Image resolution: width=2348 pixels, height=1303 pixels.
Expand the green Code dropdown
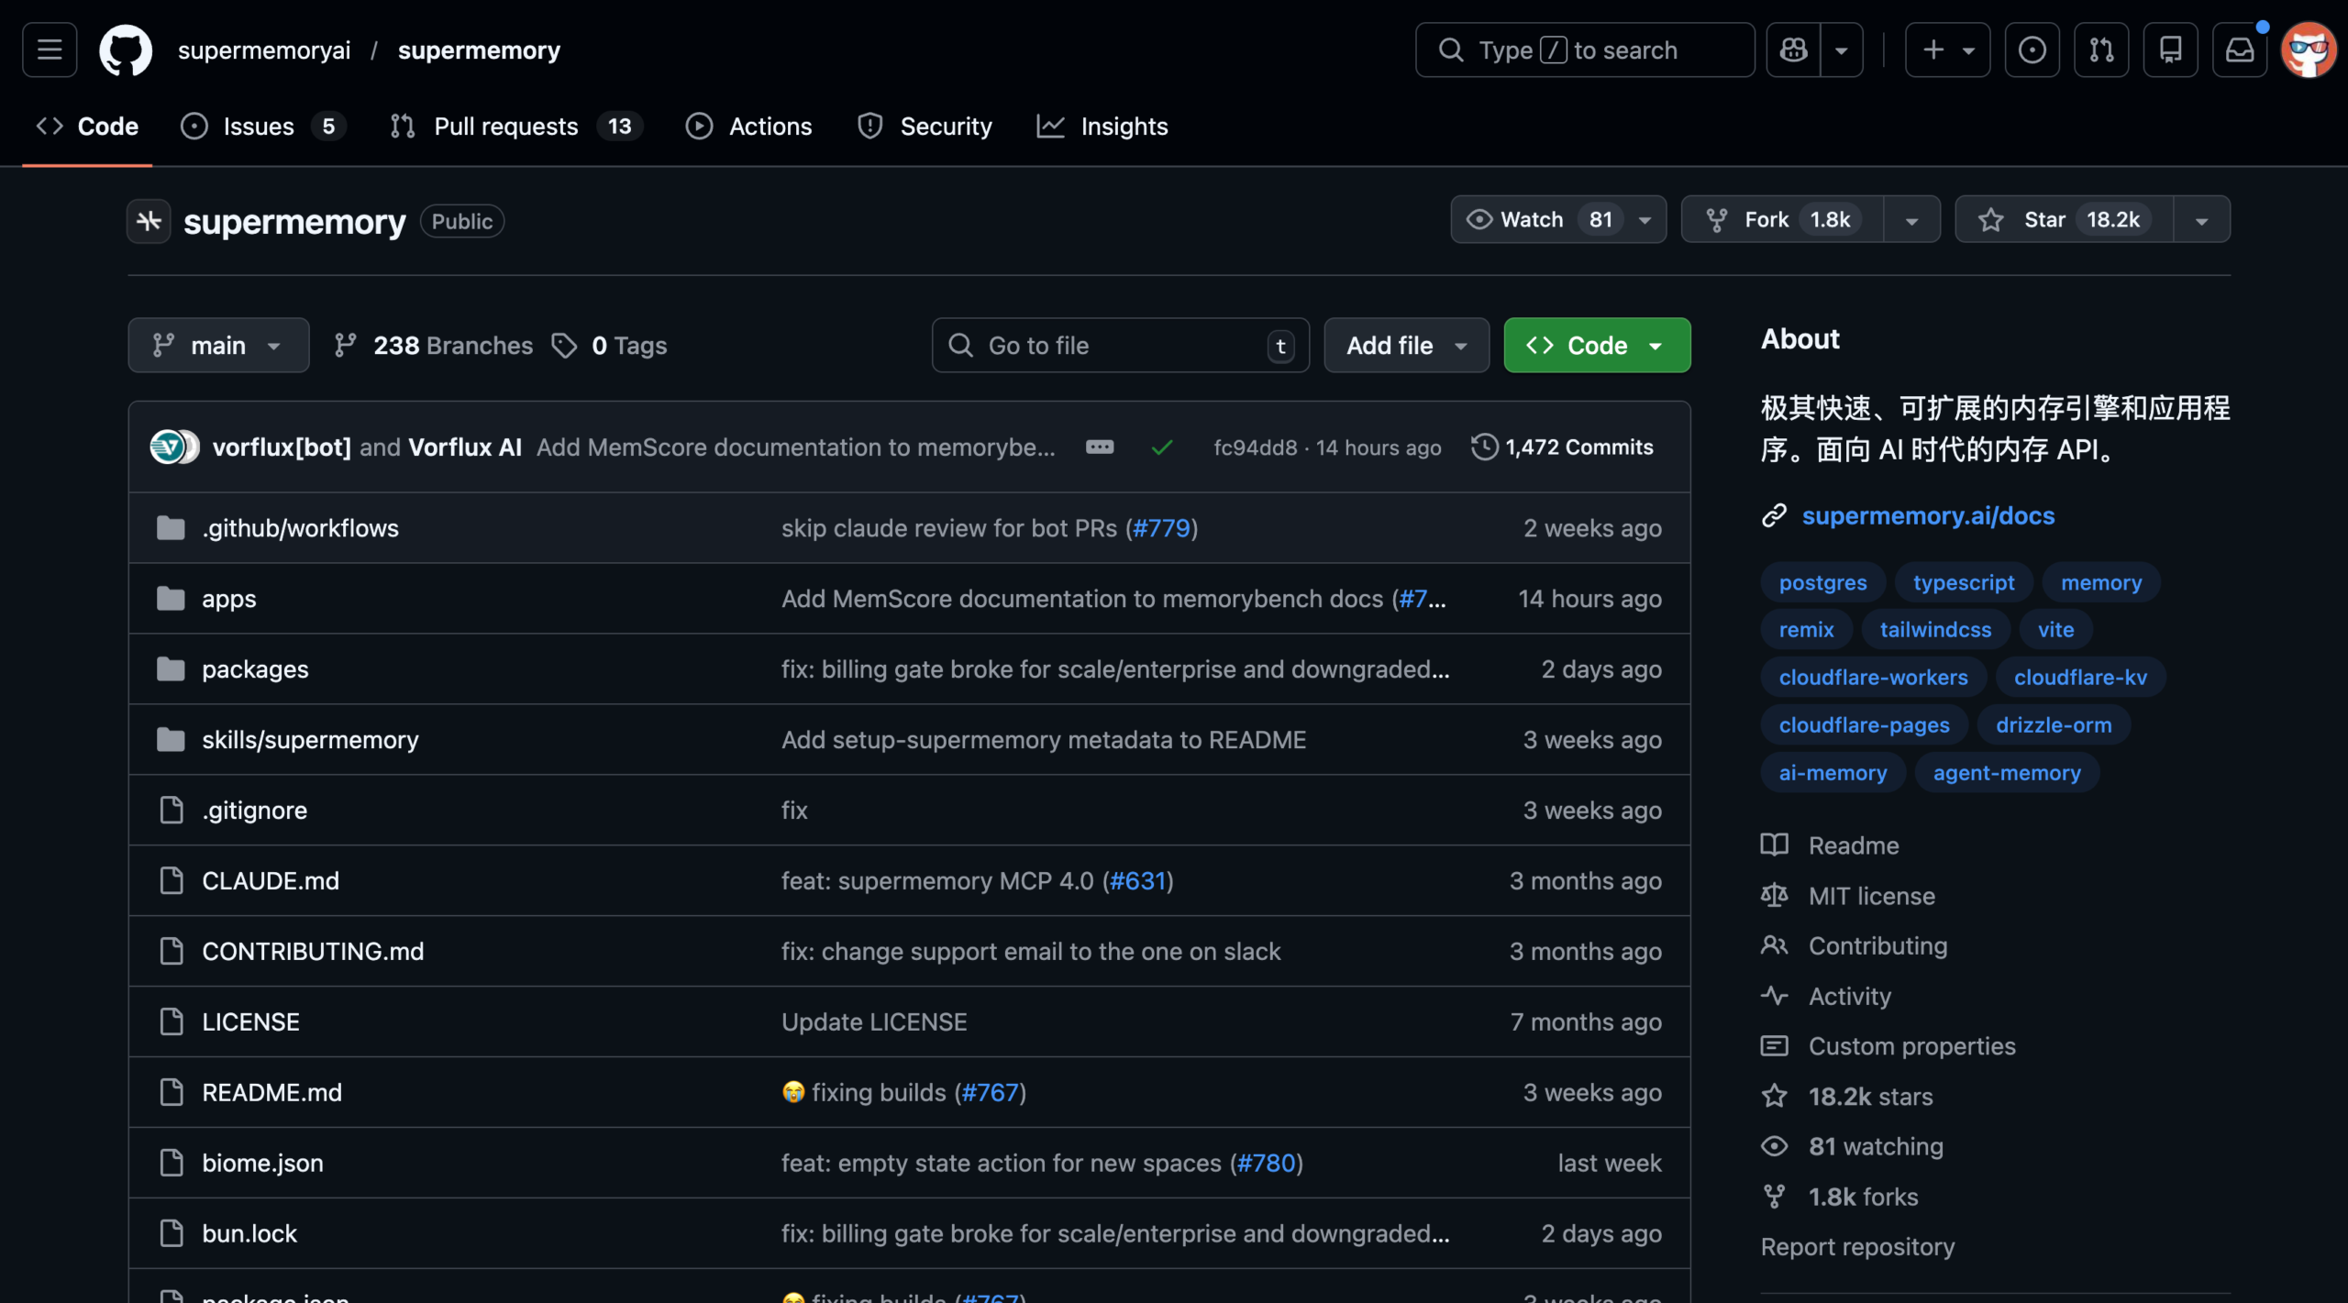[1597, 346]
